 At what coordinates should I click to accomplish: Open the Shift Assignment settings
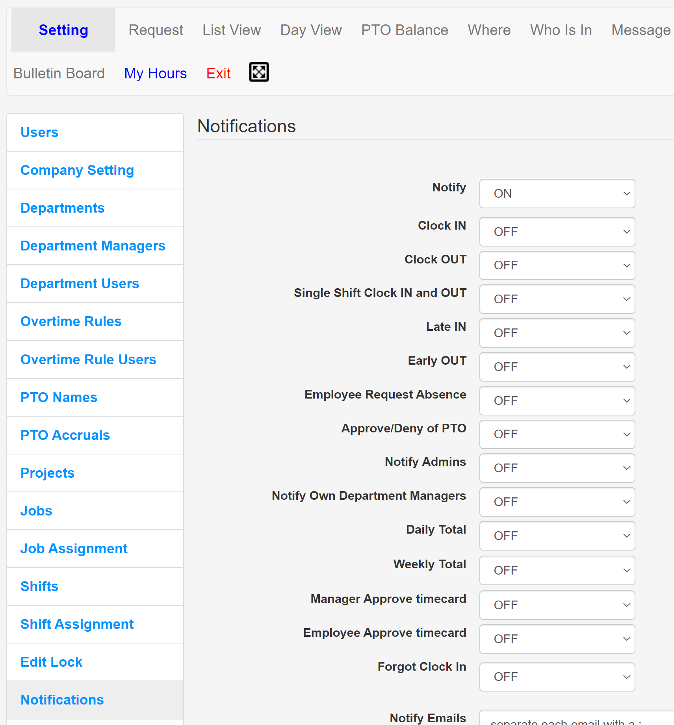coord(77,624)
